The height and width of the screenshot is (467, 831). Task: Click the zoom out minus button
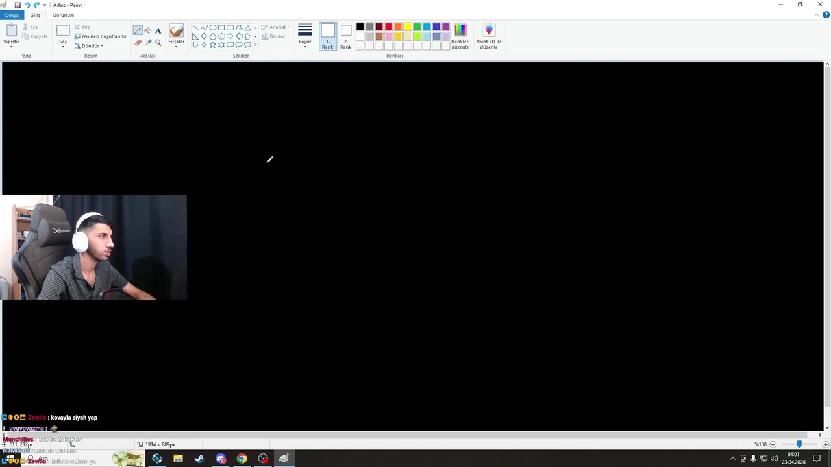pos(773,444)
